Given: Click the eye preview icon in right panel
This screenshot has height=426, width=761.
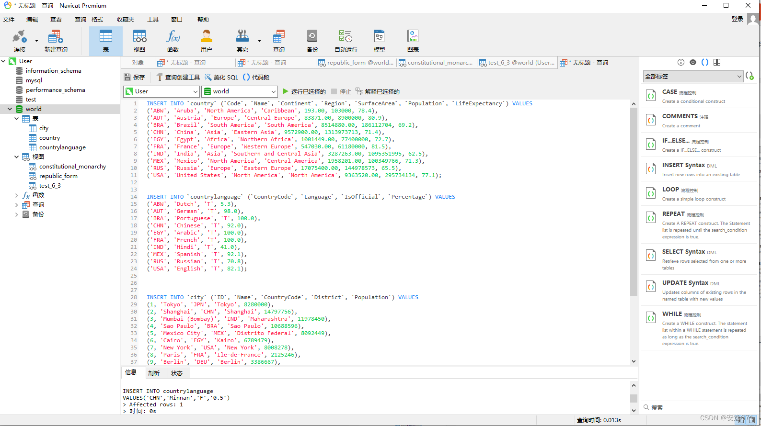Looking at the screenshot, I should coord(693,62).
